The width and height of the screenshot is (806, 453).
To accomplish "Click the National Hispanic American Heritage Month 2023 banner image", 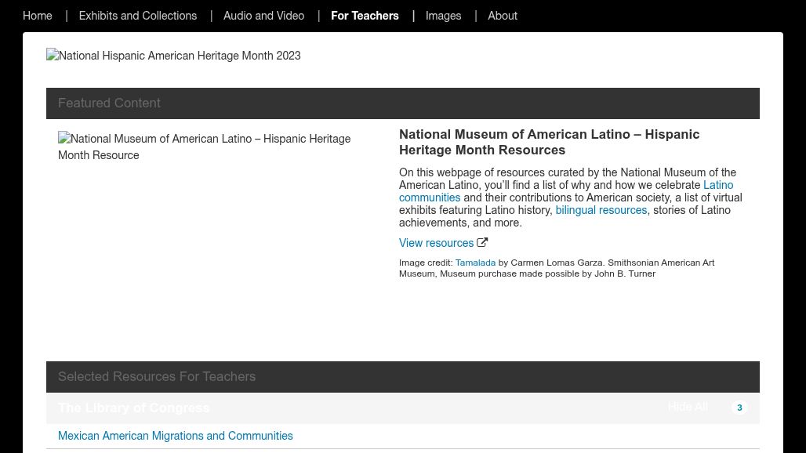I will [x=173, y=56].
